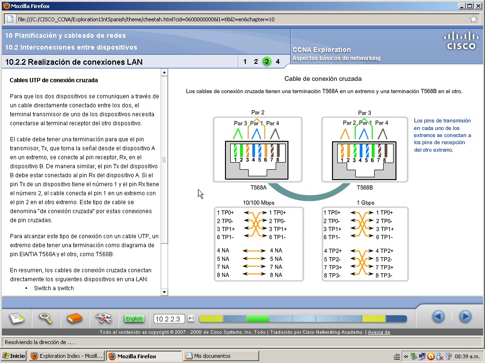Click the keyboard icon in the taskbar tray
This screenshot has height=363, width=485.
click(x=397, y=357)
